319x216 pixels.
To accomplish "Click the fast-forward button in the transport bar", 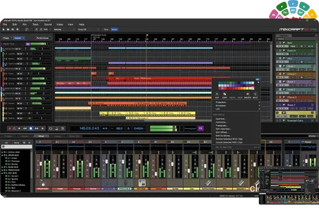I will (36, 129).
